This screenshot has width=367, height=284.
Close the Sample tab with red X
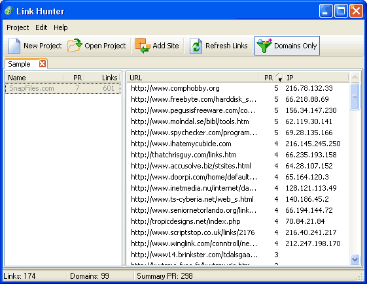(x=43, y=63)
